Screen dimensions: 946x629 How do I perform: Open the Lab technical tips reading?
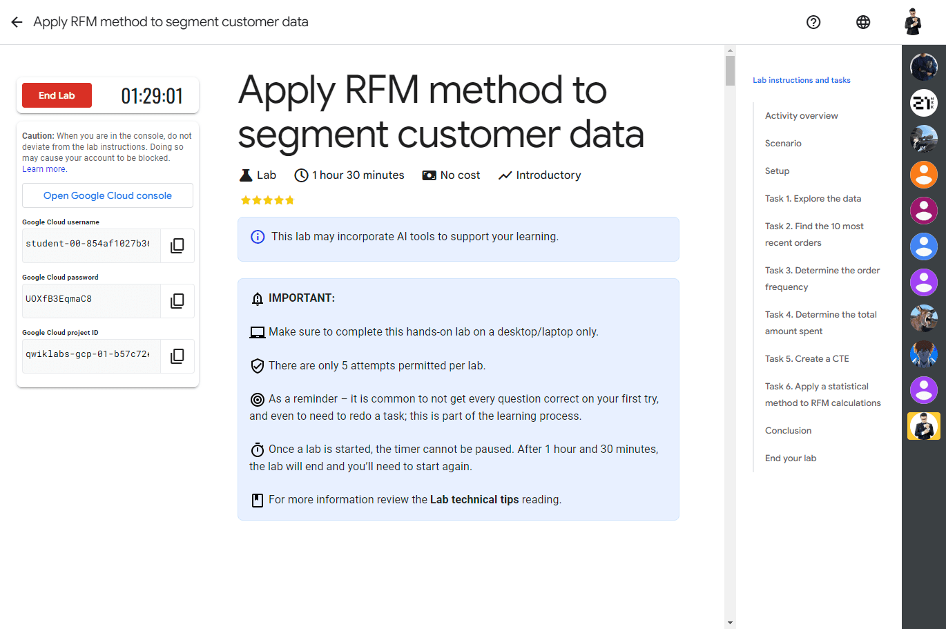pos(474,500)
